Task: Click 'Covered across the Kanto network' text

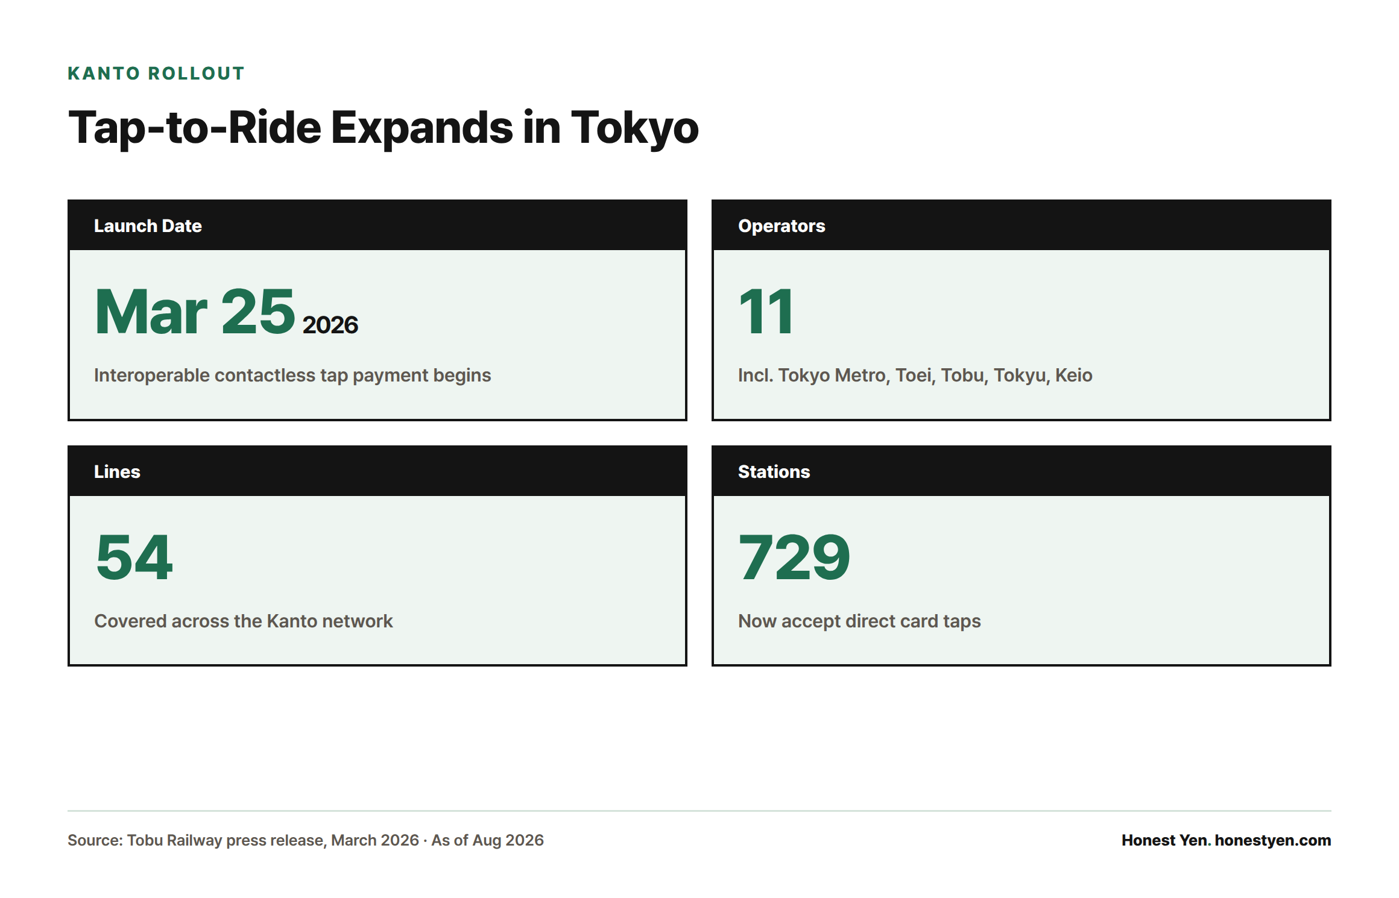Action: (243, 621)
